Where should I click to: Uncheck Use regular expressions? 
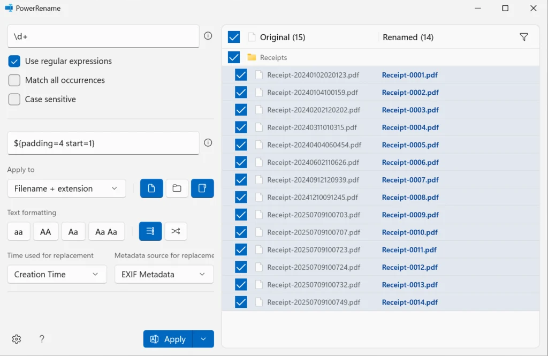(14, 61)
